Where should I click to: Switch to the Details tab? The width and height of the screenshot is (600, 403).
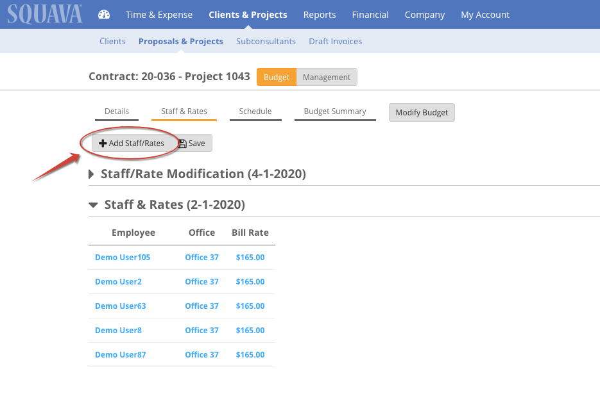click(116, 110)
